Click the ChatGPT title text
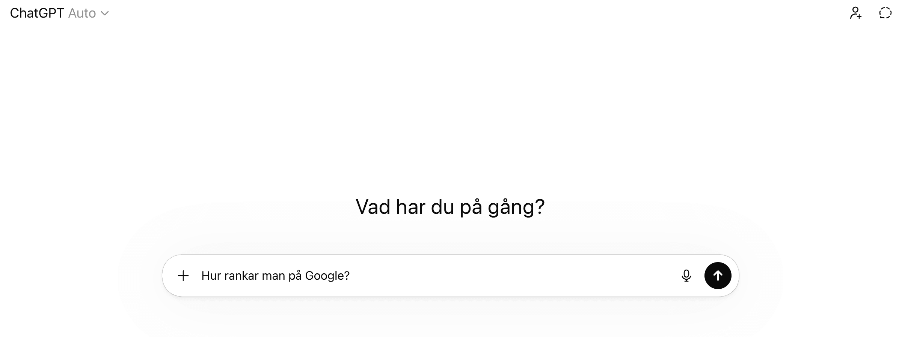 [x=37, y=13]
